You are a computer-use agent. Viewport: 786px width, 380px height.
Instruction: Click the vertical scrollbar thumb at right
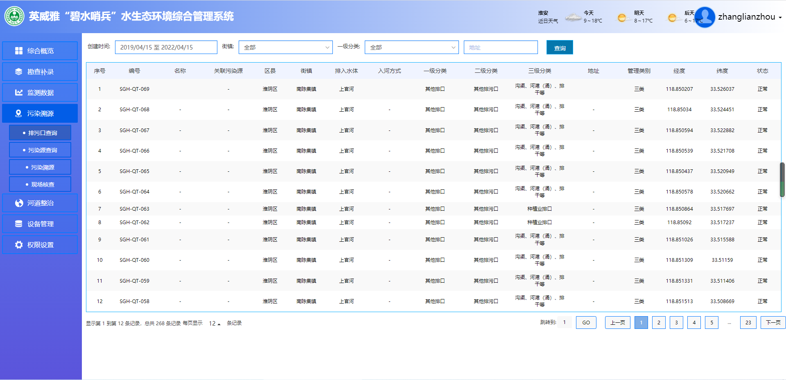click(x=782, y=180)
